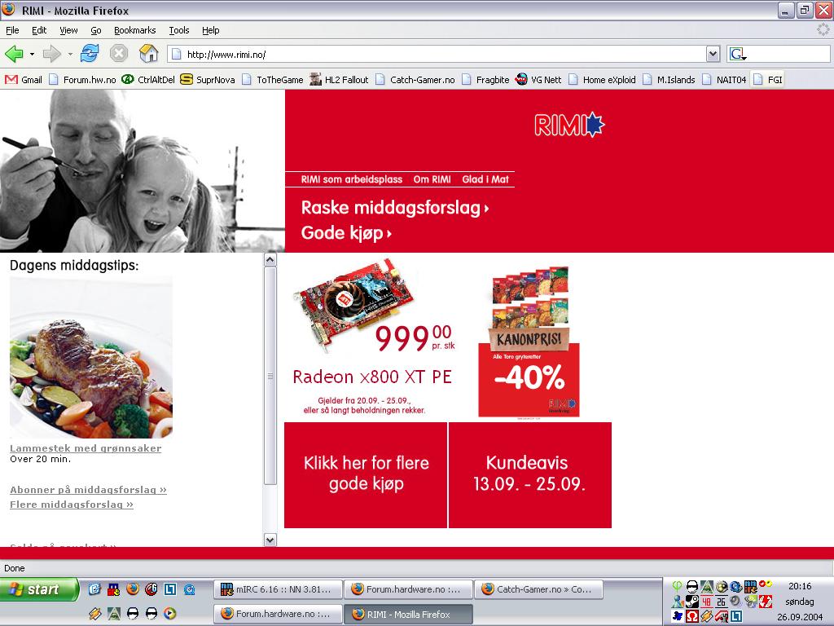
Task: Open the 'Om RIMI' link
Action: [432, 179]
